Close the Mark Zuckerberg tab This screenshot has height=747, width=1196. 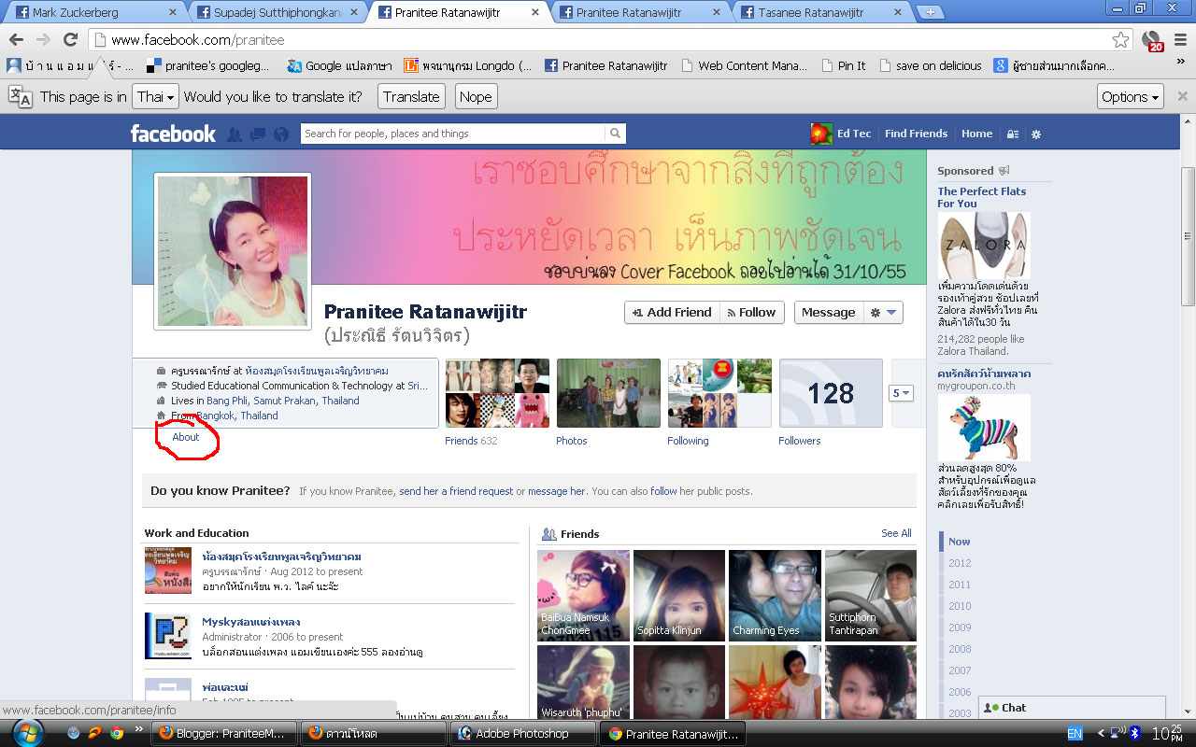point(172,13)
